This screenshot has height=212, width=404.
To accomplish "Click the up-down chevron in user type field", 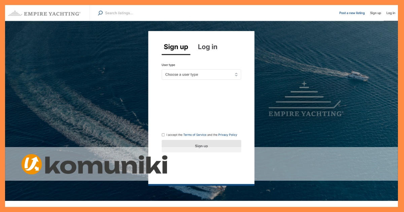I will [x=236, y=75].
